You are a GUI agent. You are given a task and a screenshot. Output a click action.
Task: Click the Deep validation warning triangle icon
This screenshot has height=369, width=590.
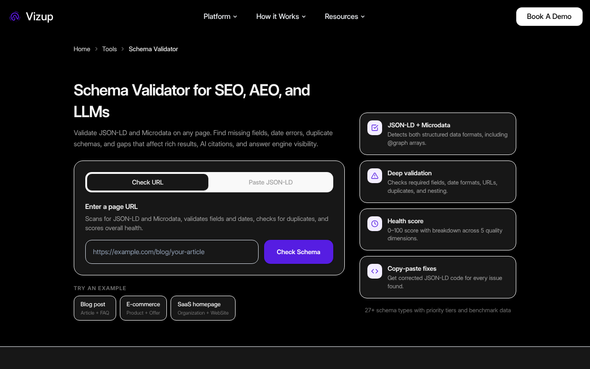coord(375,176)
